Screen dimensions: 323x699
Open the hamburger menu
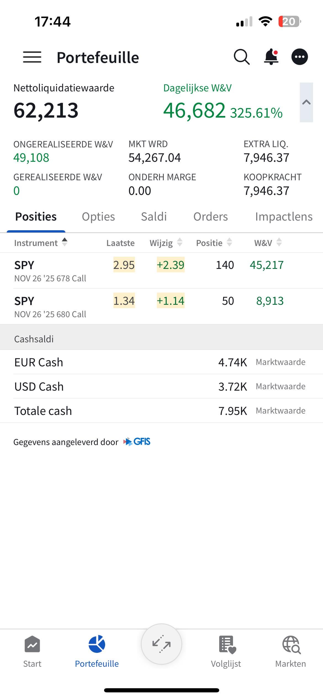tap(32, 57)
